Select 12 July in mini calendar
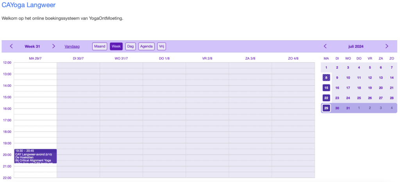This screenshot has height=182, width=400. coord(370,78)
